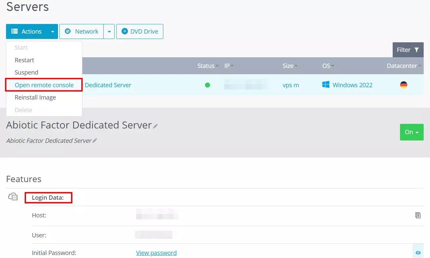Expand the Network split dropdown arrow
This screenshot has height=258, width=430.
click(109, 32)
